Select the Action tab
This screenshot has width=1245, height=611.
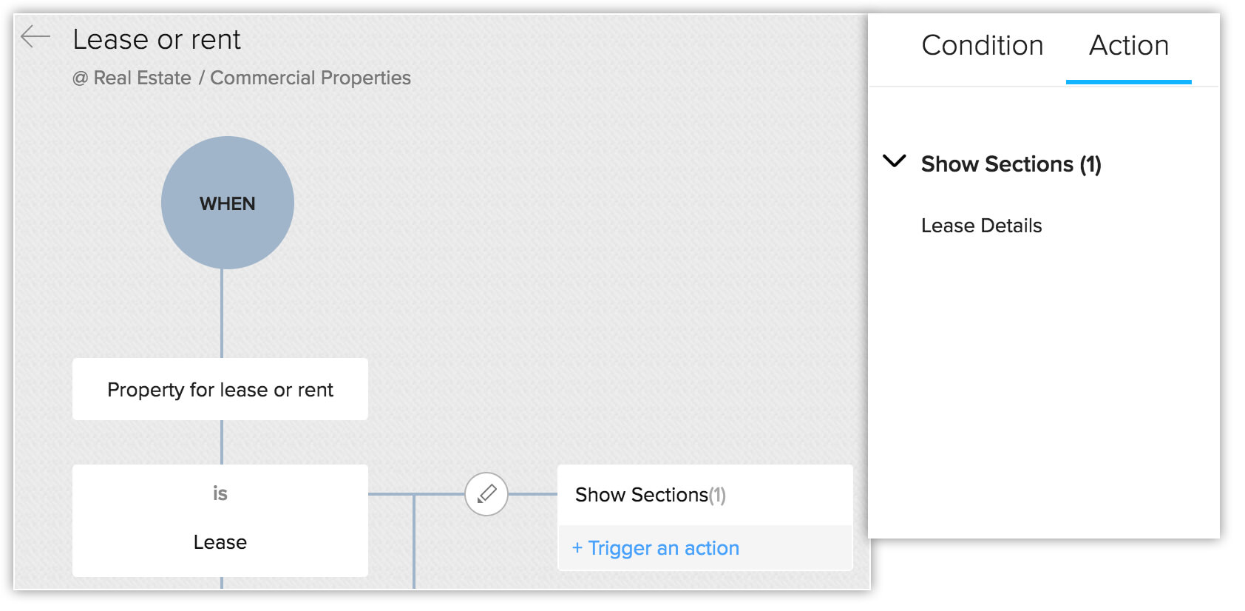coord(1129,46)
